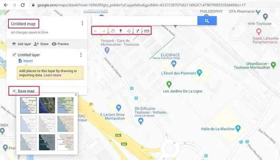Select the Add directions tool
Screen dimensions: 280x160
[138, 31]
